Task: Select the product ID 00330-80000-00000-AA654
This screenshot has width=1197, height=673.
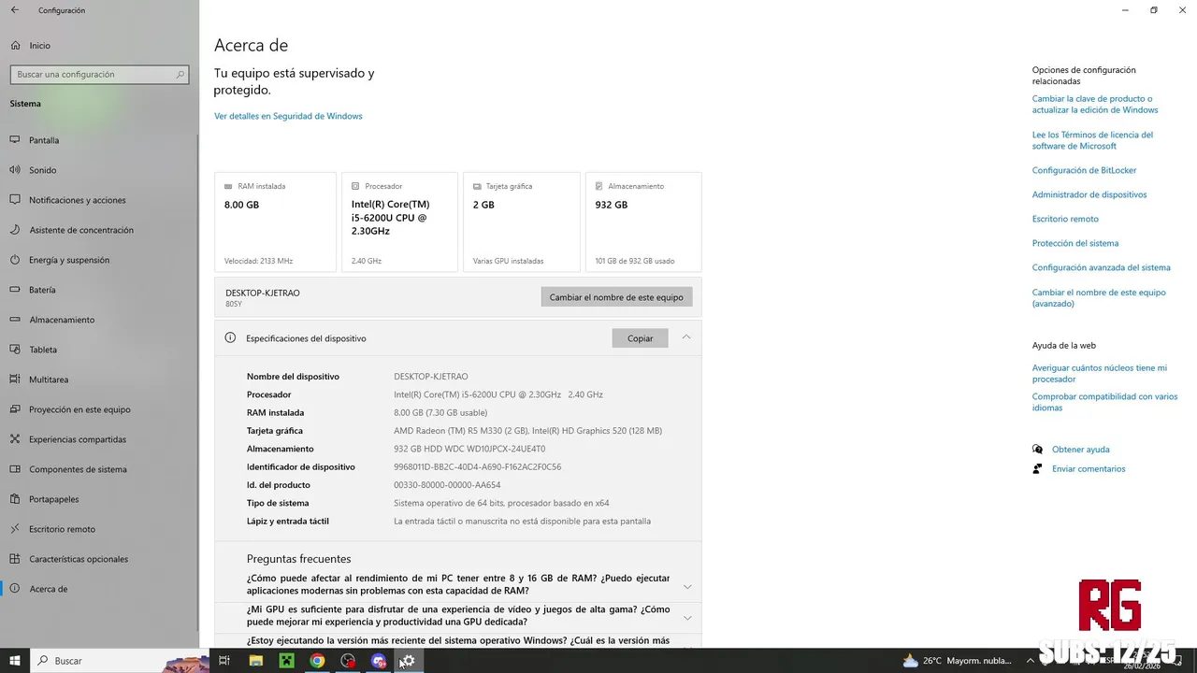Action: [447, 485]
